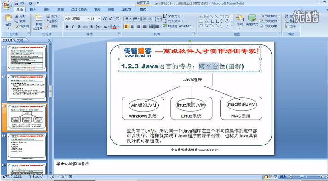Align text right
328x181 pixels.
(x=138, y=27)
